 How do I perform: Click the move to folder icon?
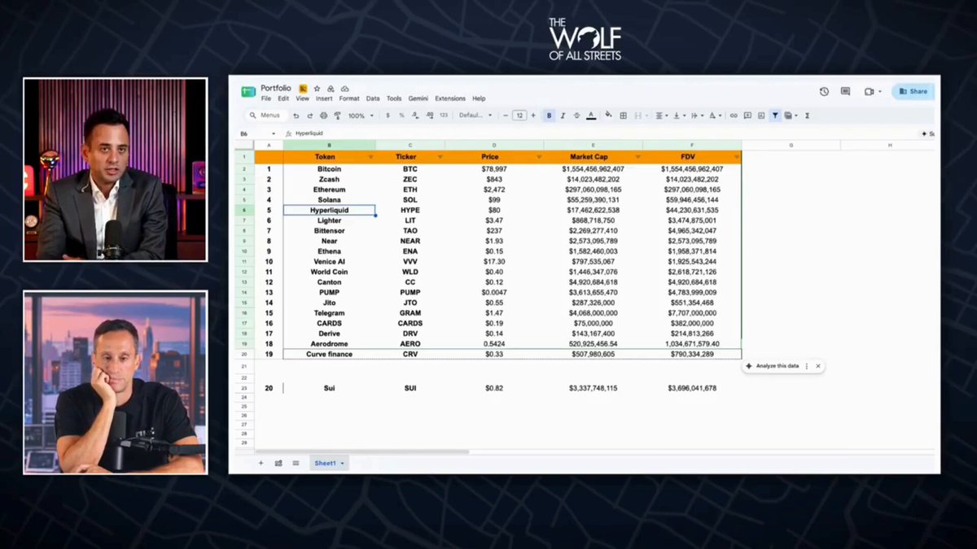(331, 88)
